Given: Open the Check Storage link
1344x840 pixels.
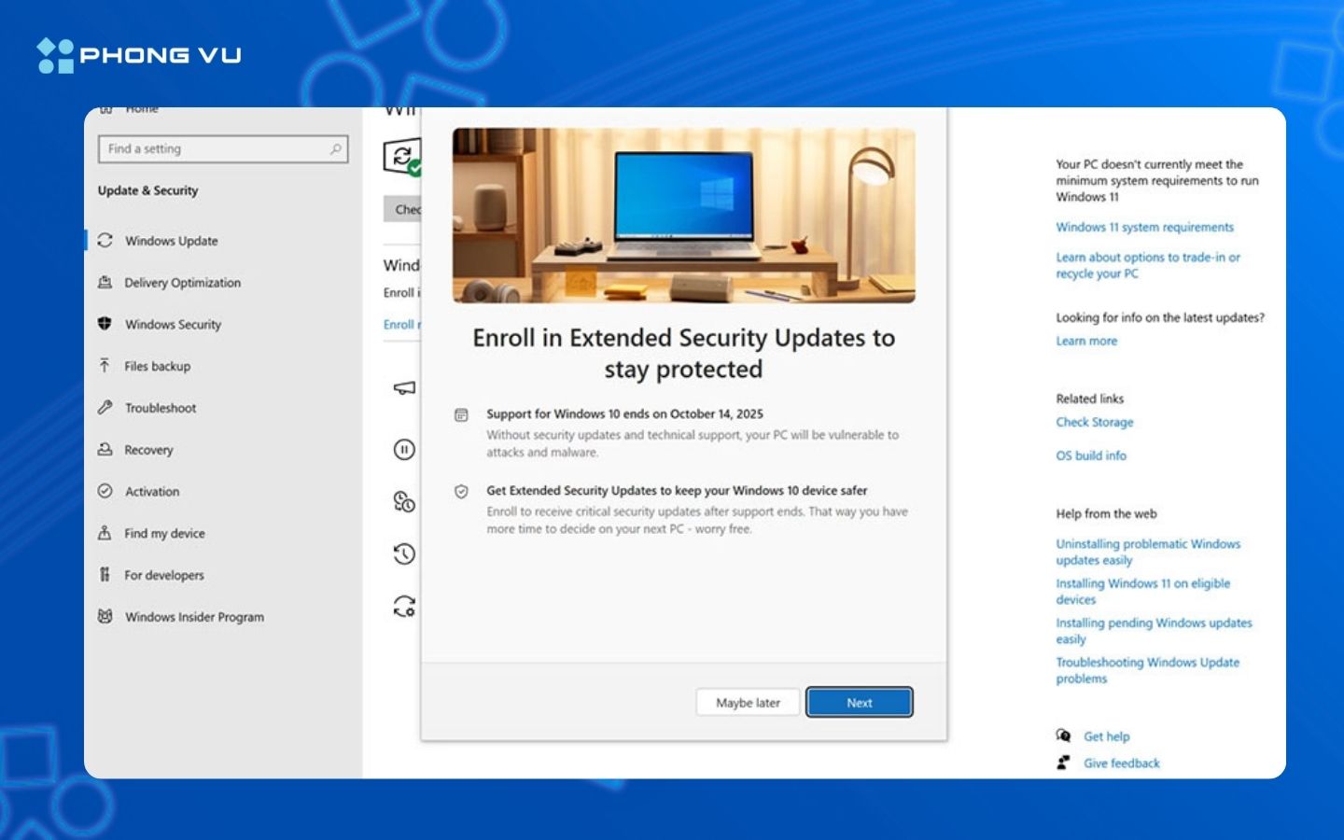Looking at the screenshot, I should tap(1095, 423).
